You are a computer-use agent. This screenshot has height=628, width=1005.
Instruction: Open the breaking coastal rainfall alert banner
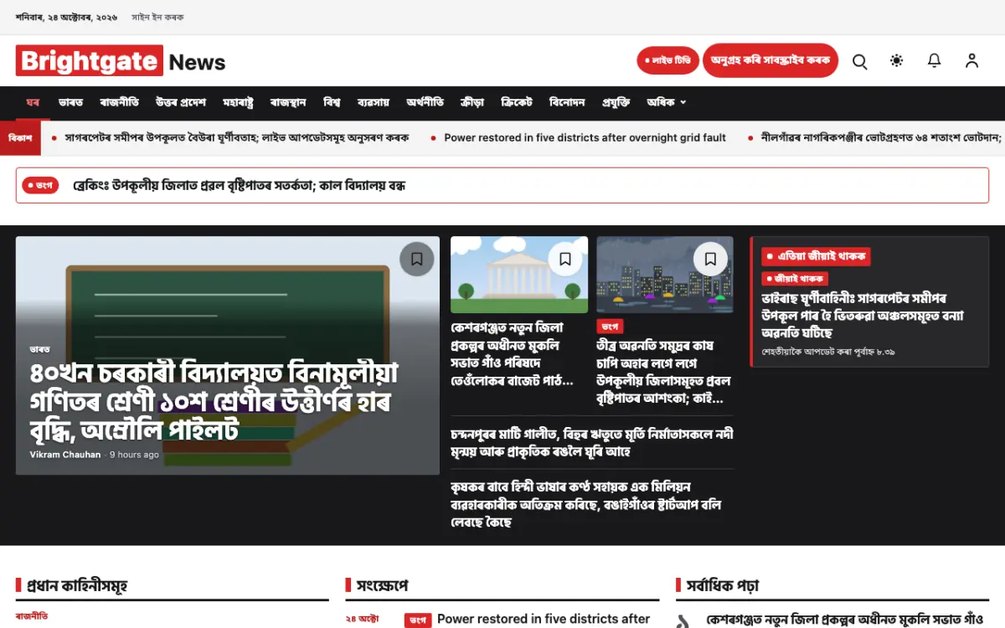(502, 185)
